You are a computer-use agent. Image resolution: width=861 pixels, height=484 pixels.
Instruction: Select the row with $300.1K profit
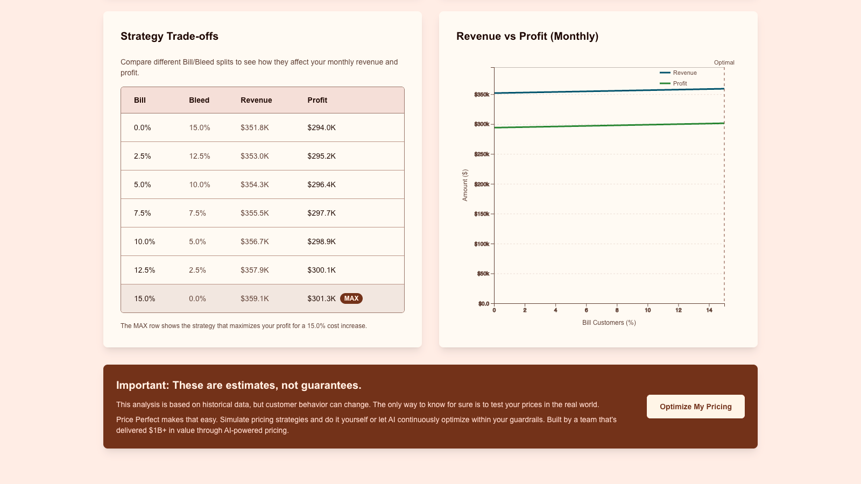(x=262, y=270)
